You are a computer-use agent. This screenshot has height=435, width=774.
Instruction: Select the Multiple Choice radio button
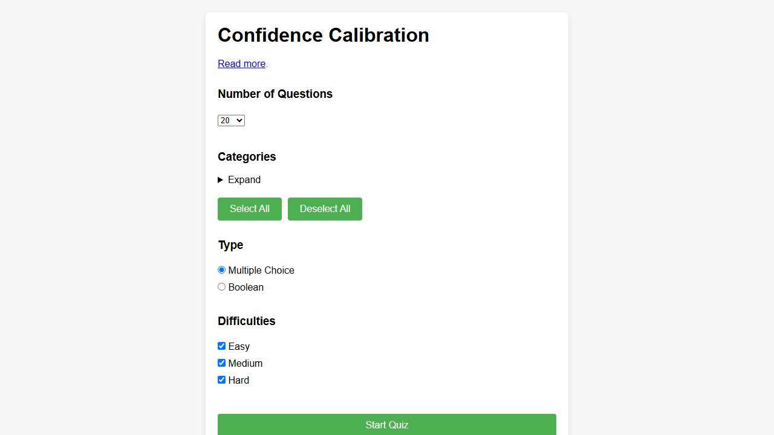(x=222, y=270)
